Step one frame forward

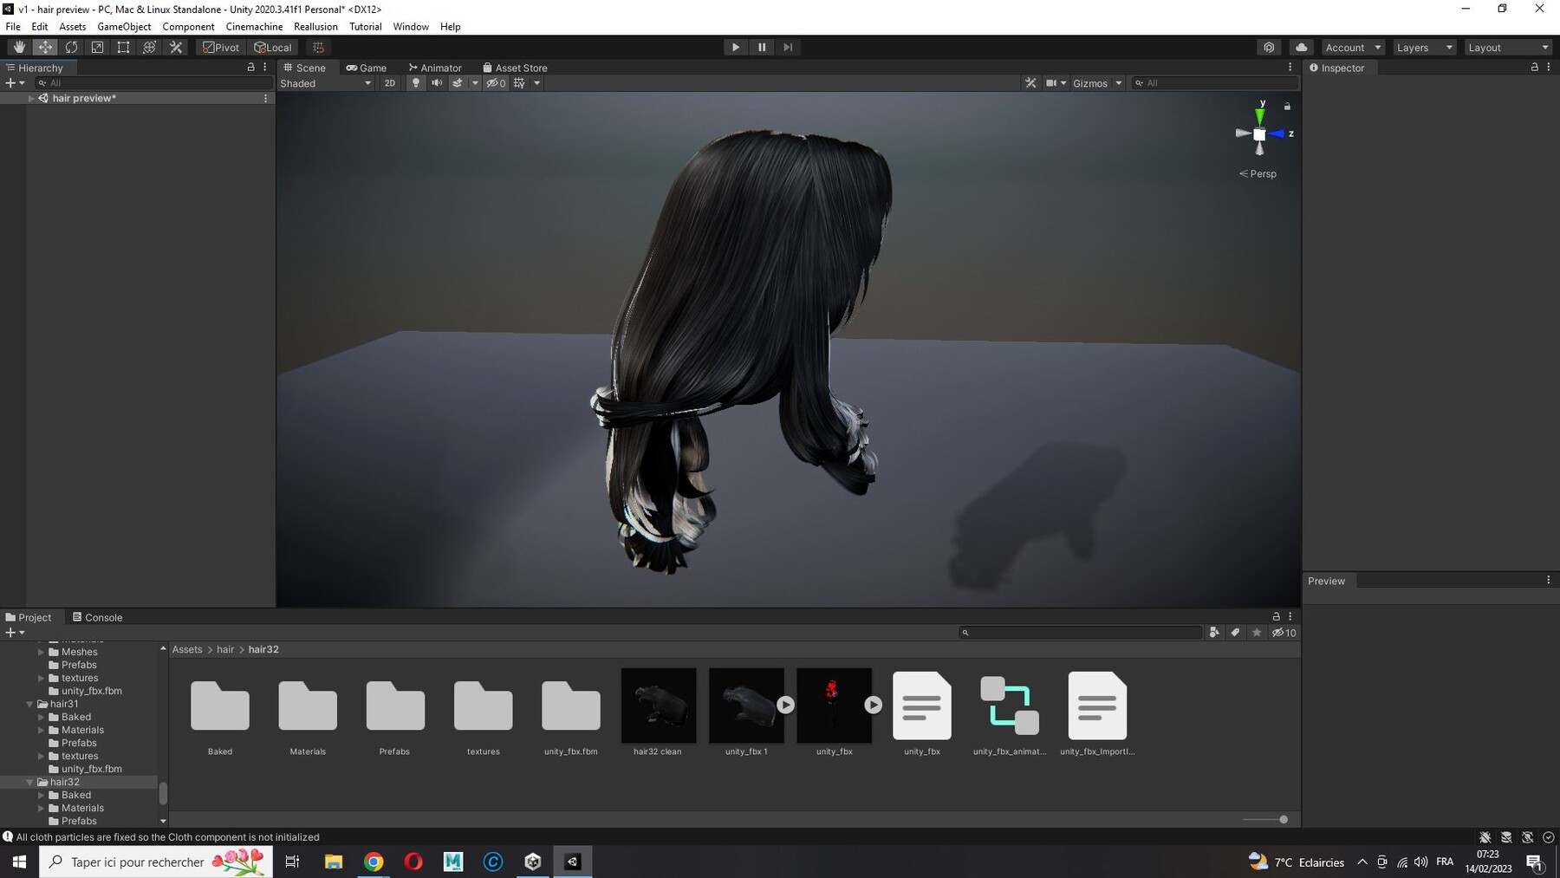[788, 48]
